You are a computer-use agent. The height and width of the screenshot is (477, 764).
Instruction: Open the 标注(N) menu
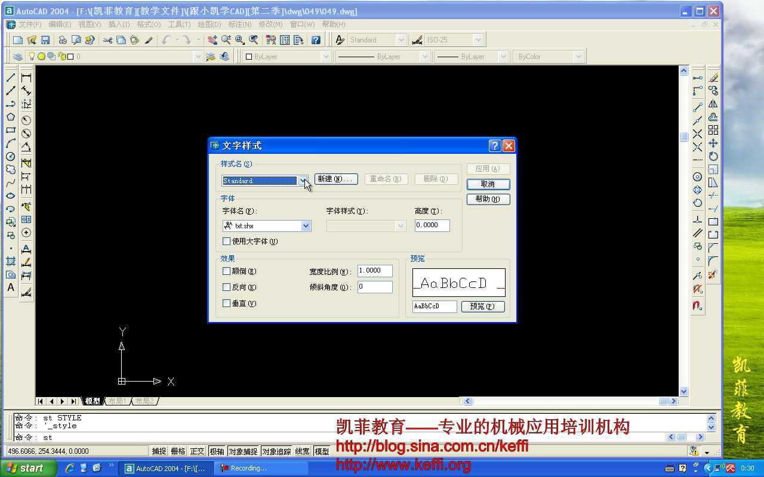[x=239, y=24]
